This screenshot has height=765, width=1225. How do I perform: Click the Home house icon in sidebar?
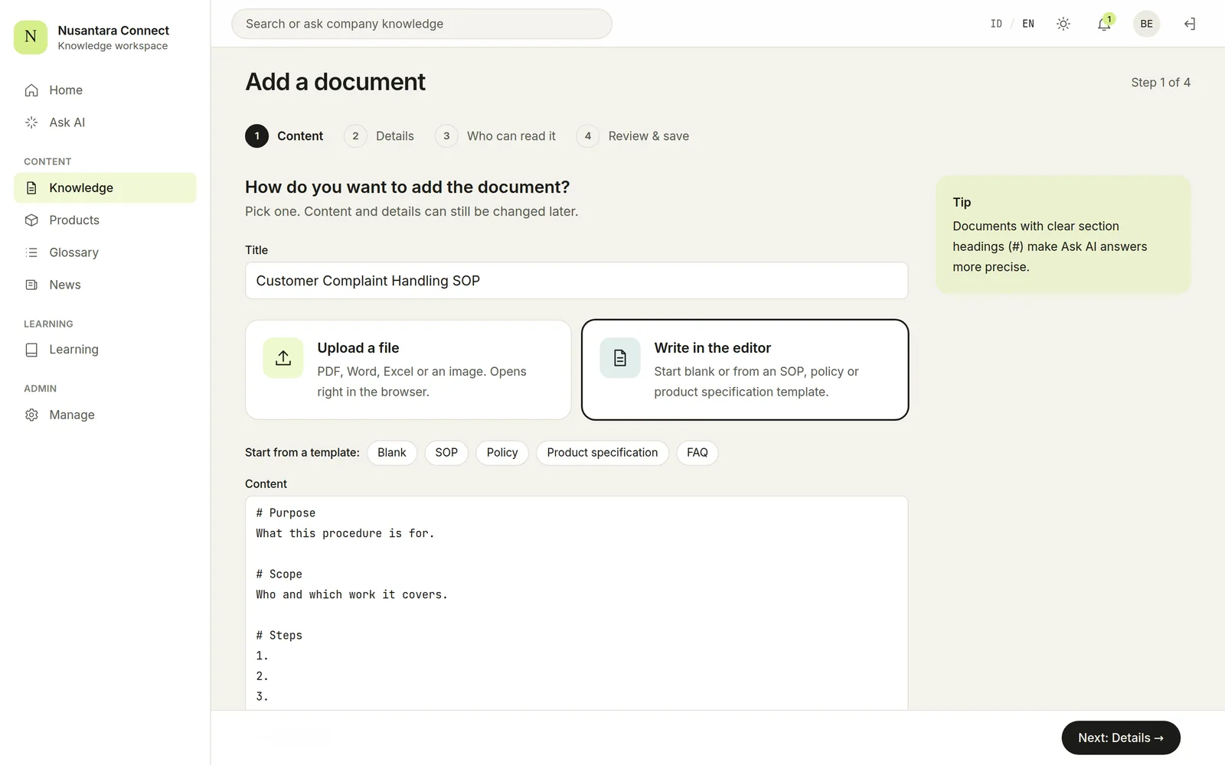[x=31, y=90]
